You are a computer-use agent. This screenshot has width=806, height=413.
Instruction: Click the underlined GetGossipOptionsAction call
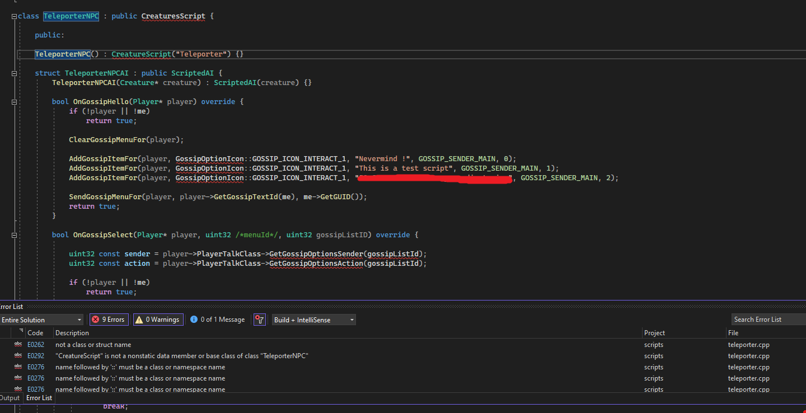(x=316, y=264)
